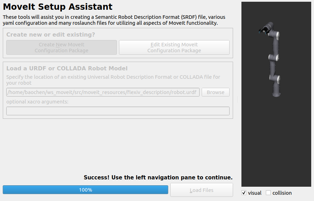Click the robot gripper in the 3D view
Viewport: 314px width, 201px height.
[x=263, y=31]
